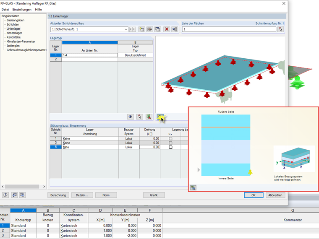The image size is (319, 239).
Task: Open Einstellungen menu
Action: (22, 10)
